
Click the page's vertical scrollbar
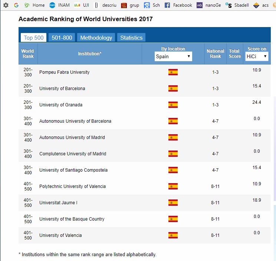(x=274, y=148)
